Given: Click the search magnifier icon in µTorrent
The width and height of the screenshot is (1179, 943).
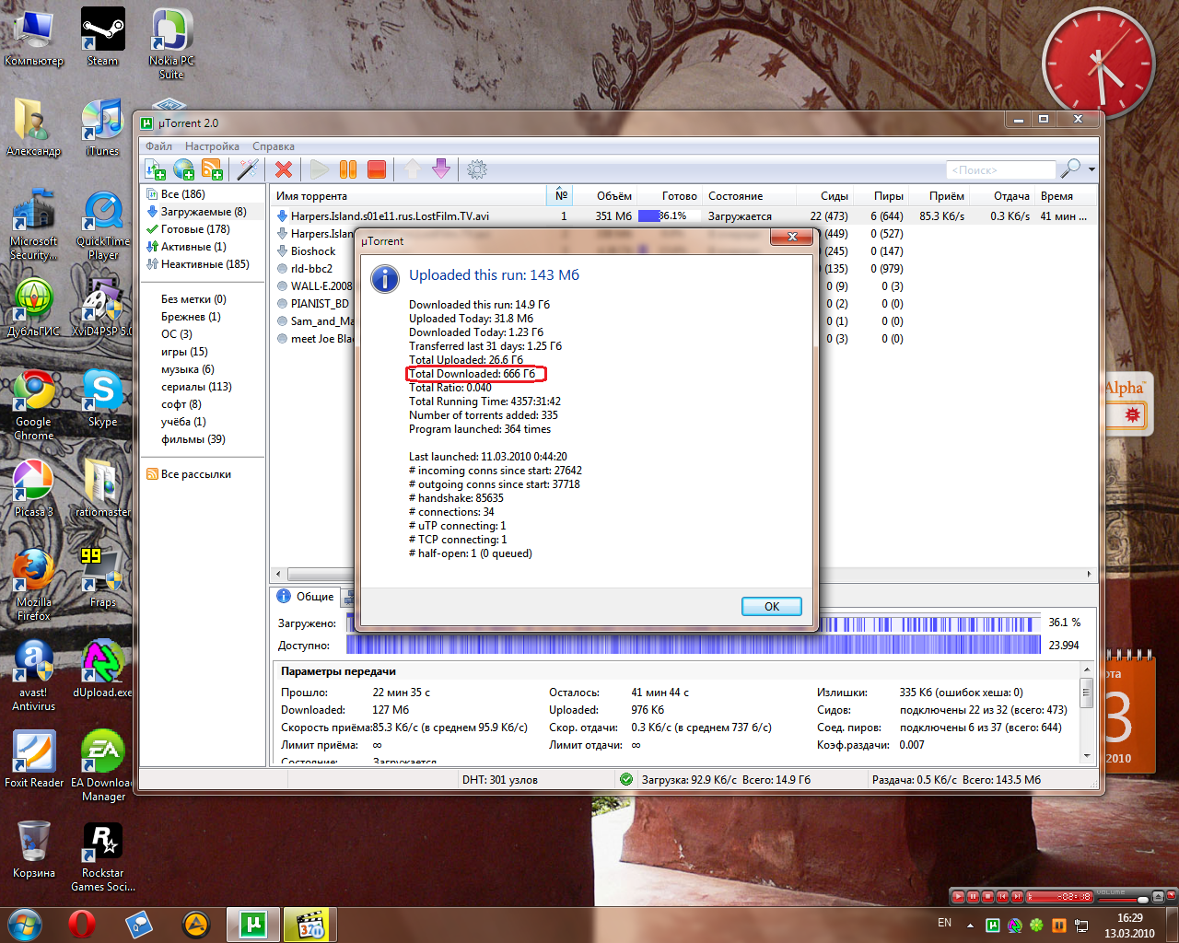Looking at the screenshot, I should tap(1070, 169).
